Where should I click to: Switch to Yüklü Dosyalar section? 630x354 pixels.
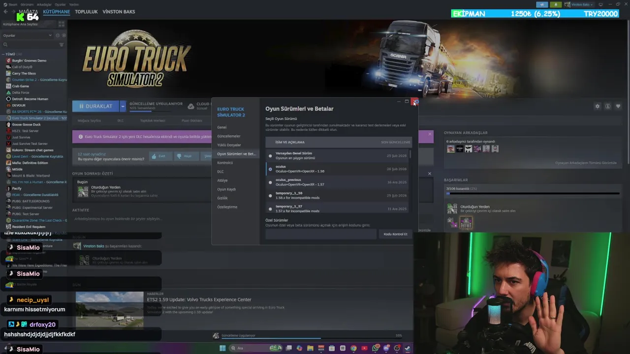tap(229, 145)
